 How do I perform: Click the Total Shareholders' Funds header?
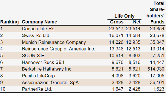point(156,13)
